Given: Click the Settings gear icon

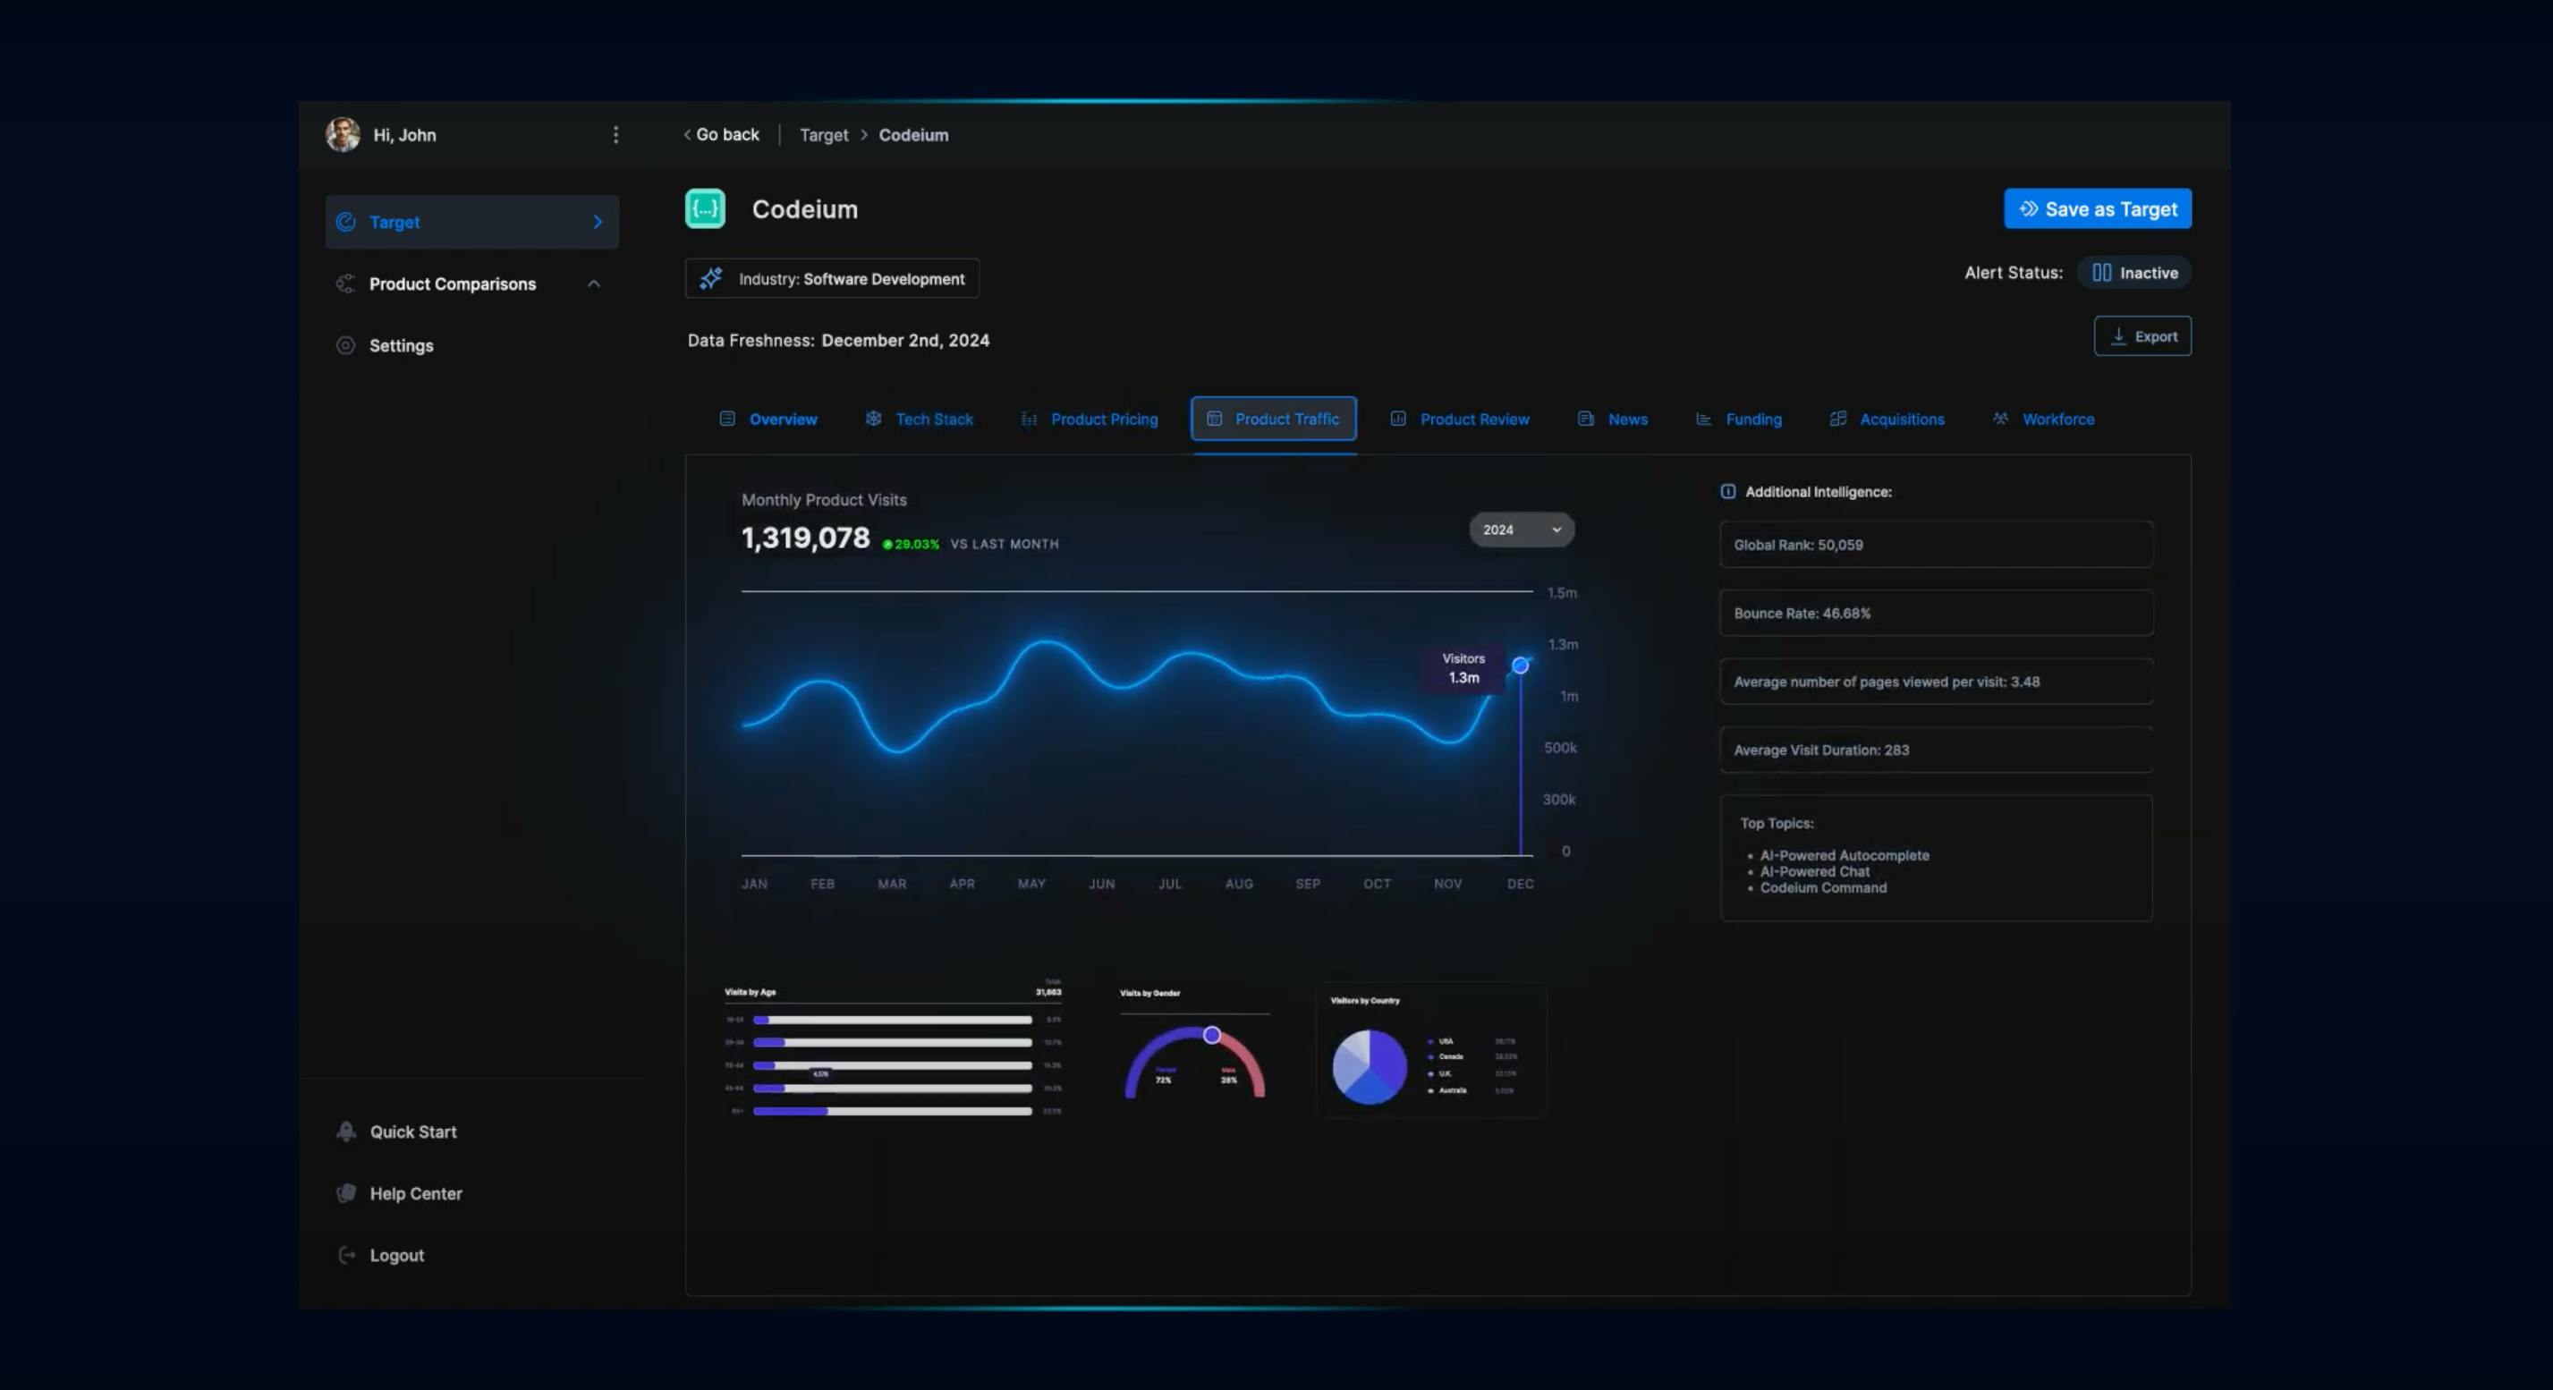Looking at the screenshot, I should 345,346.
